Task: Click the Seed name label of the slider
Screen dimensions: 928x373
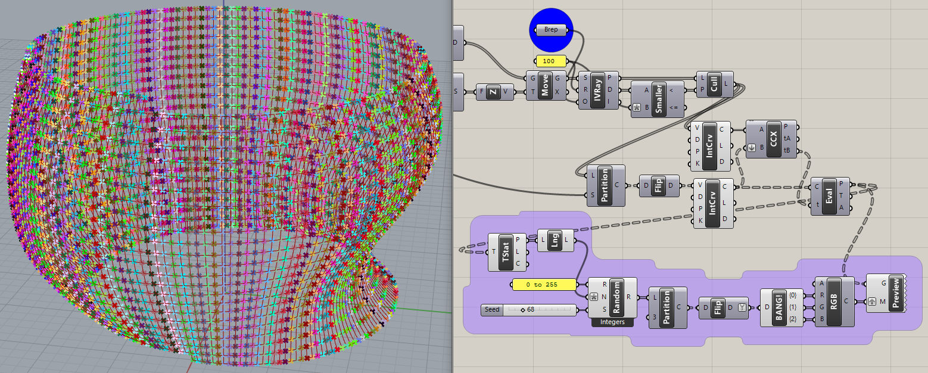Action: pyautogui.click(x=492, y=310)
